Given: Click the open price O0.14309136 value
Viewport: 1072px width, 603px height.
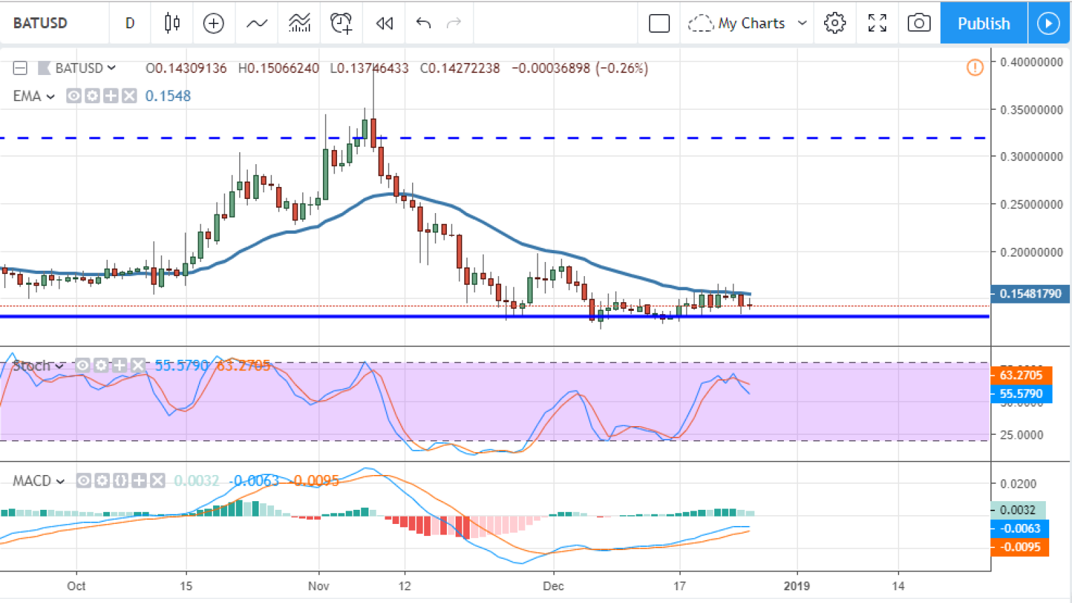Looking at the screenshot, I should click(x=186, y=68).
